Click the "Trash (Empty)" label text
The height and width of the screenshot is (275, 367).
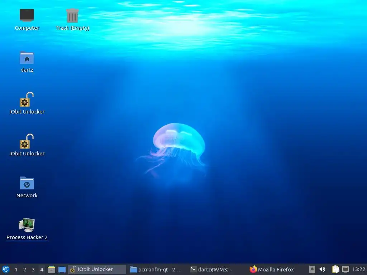[72, 28]
